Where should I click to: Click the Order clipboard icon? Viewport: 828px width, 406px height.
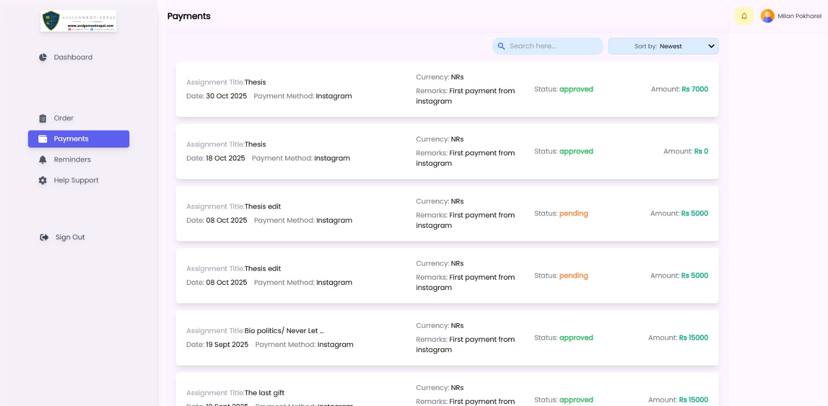(43, 118)
